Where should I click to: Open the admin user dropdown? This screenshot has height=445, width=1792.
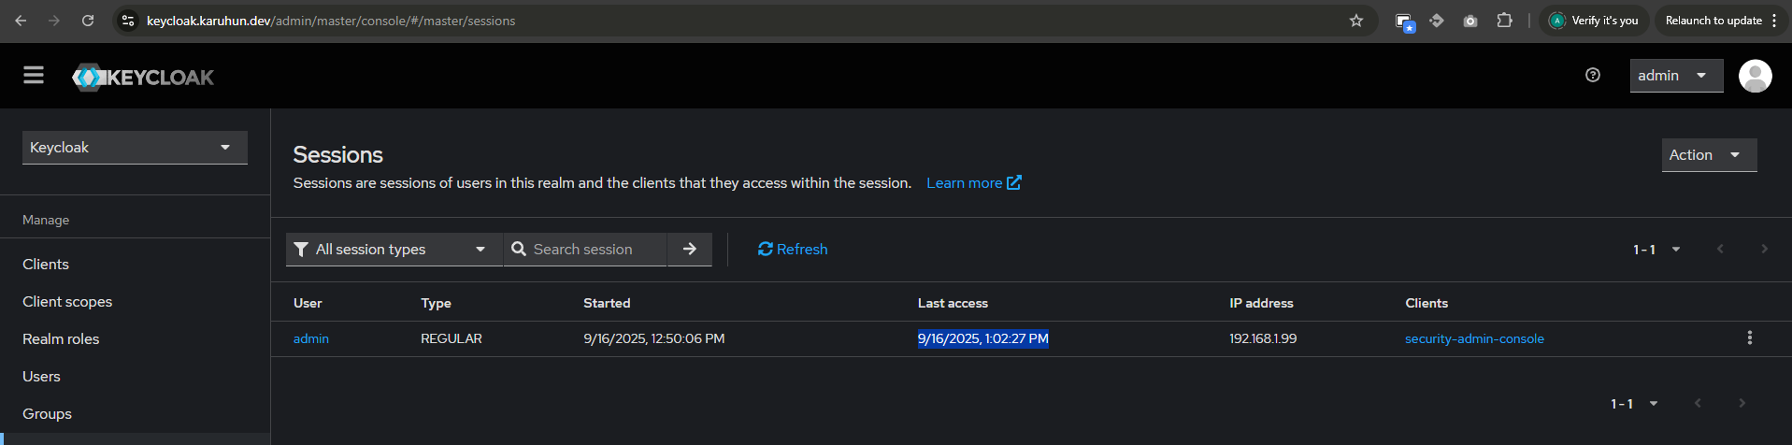tap(1676, 76)
